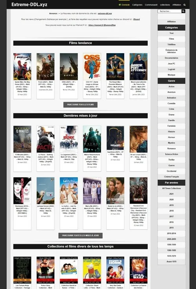Viewport: 196px width, 289px height.
Task: Open the Finch movie poster
Action: [45, 67]
